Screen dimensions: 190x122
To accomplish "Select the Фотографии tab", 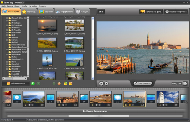I will pos(11,12).
